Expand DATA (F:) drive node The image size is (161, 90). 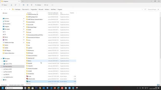coord(2,74)
